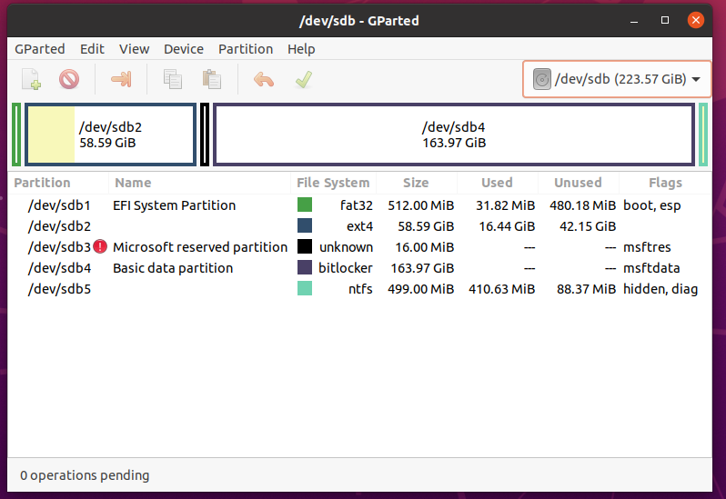Click the boot, esp flags cell
Image resolution: width=726 pixels, height=499 pixels.
[652, 205]
